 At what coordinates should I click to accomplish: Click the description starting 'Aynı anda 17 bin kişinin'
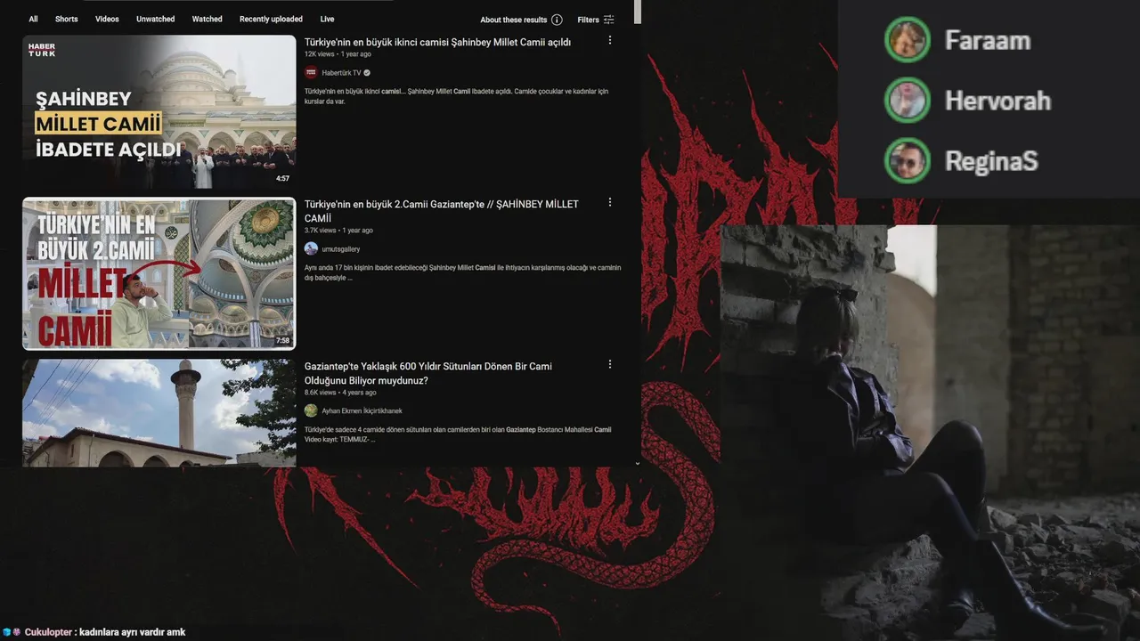462,272
